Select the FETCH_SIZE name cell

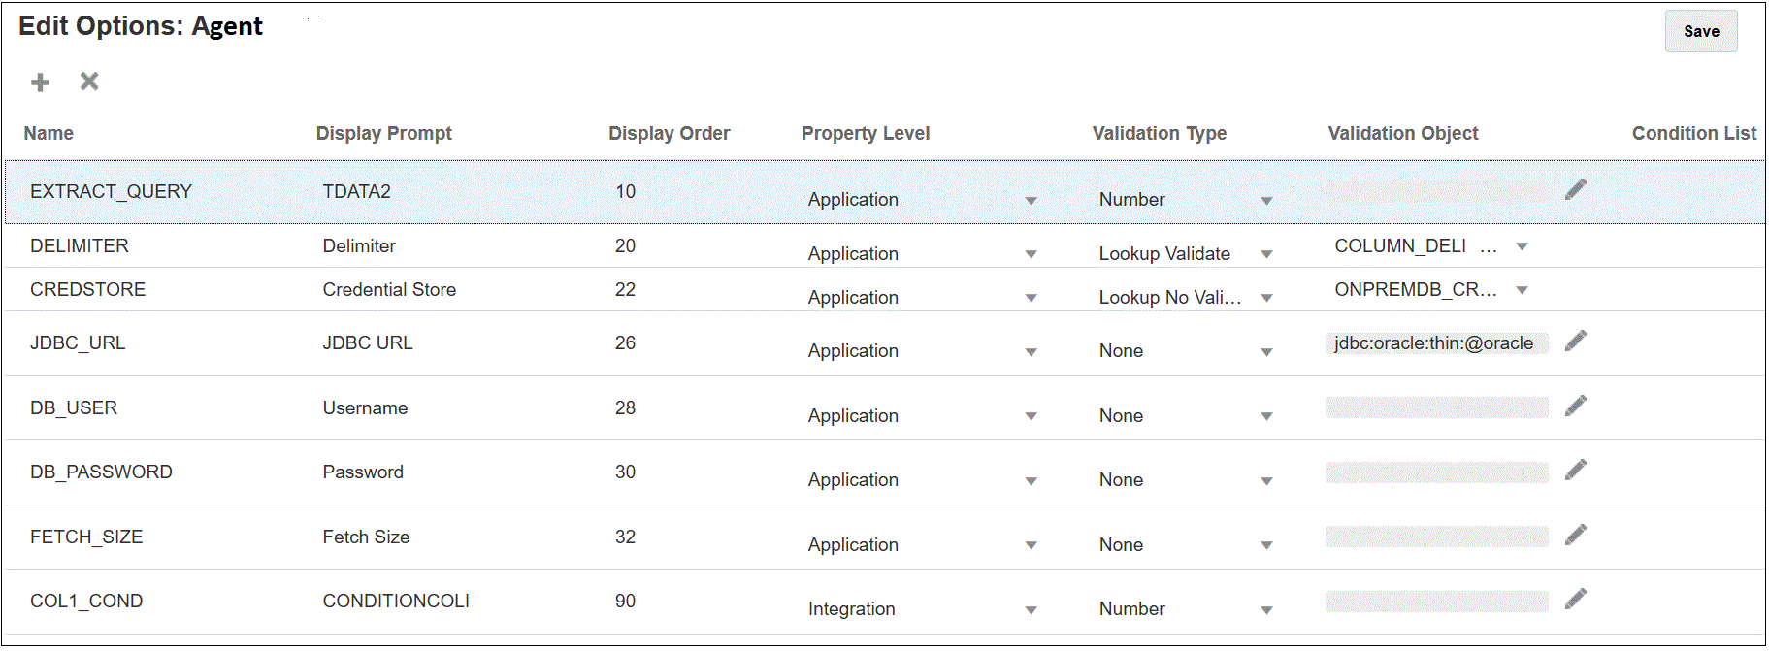tap(86, 537)
